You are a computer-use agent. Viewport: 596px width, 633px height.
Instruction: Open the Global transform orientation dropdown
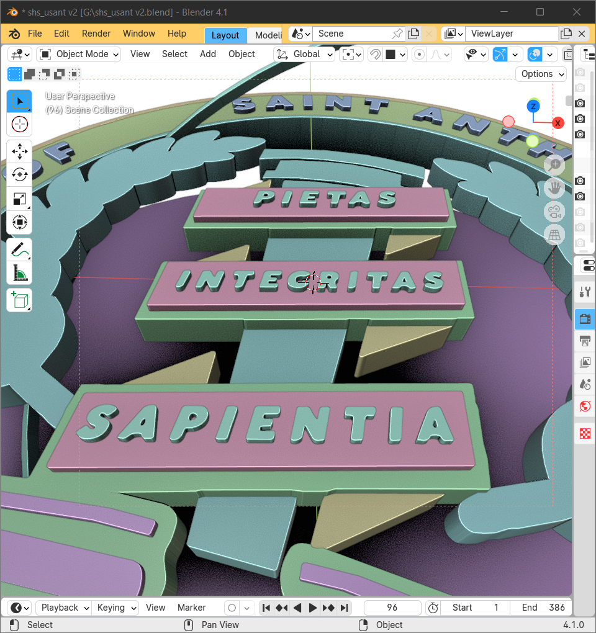point(305,55)
